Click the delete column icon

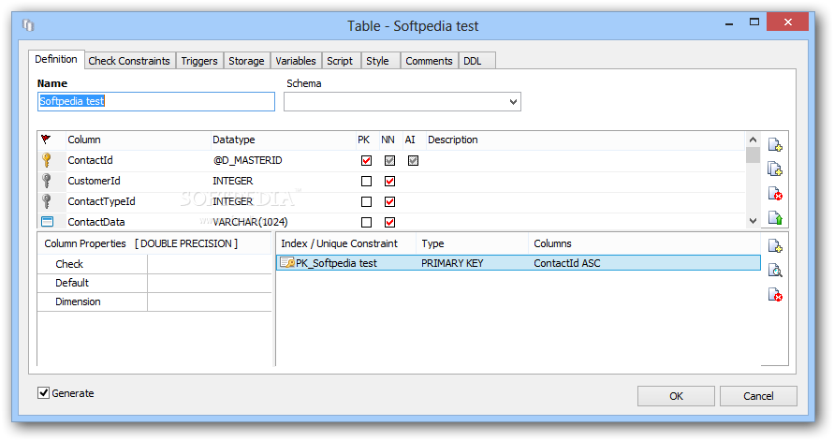[775, 194]
